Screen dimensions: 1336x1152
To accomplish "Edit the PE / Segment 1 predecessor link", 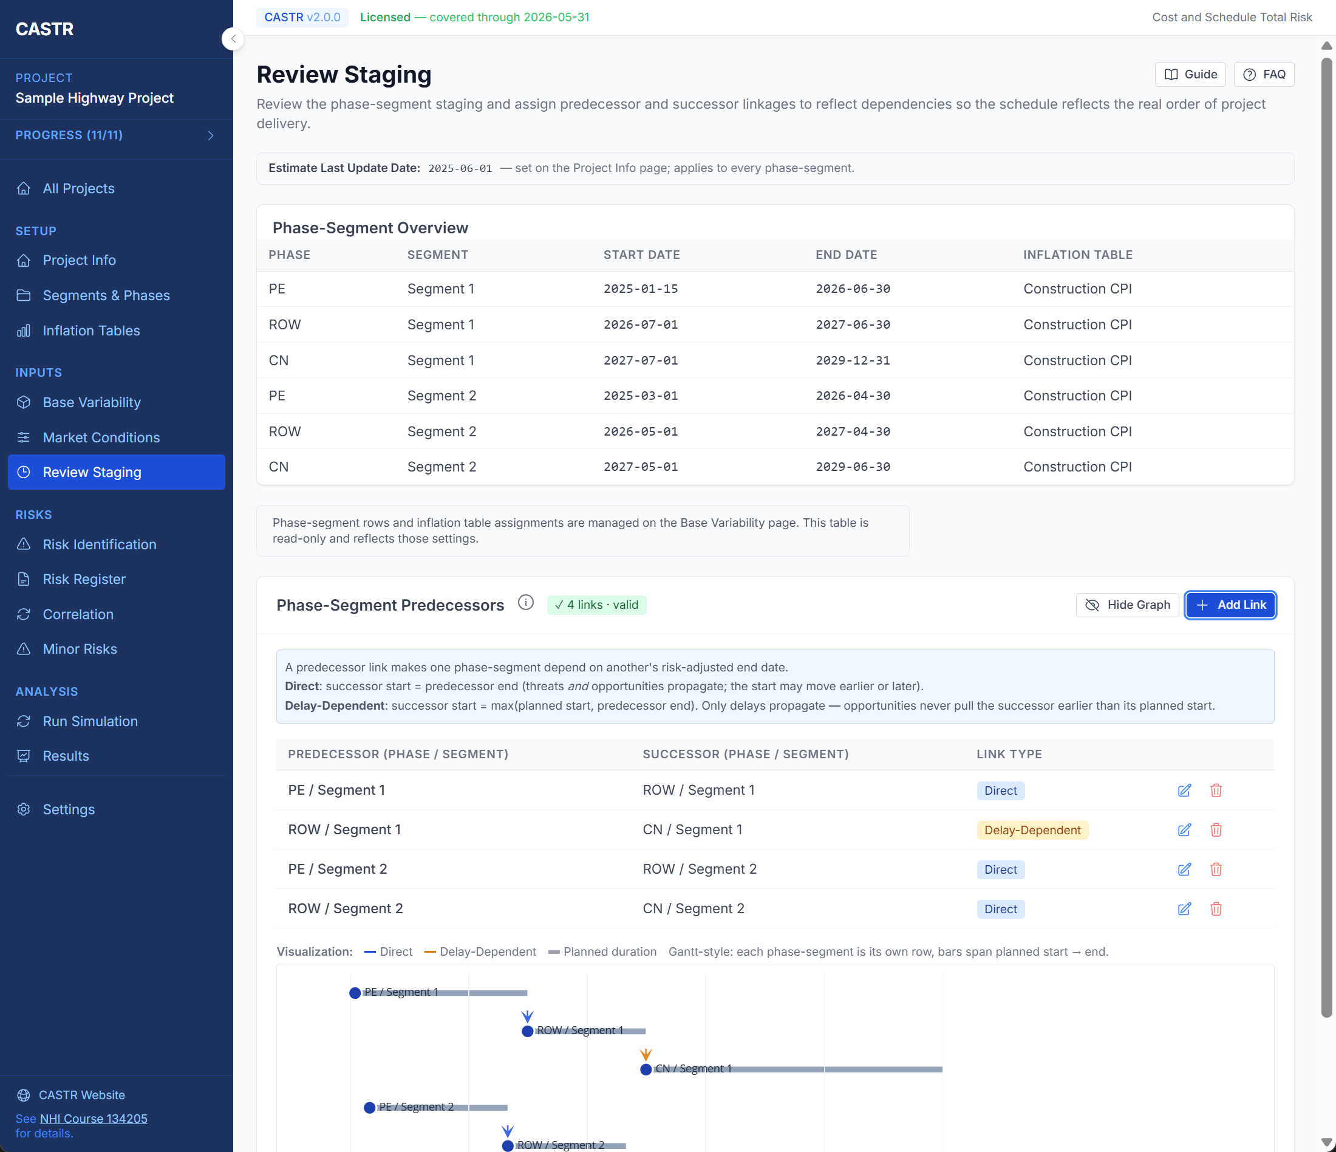I will tap(1184, 790).
